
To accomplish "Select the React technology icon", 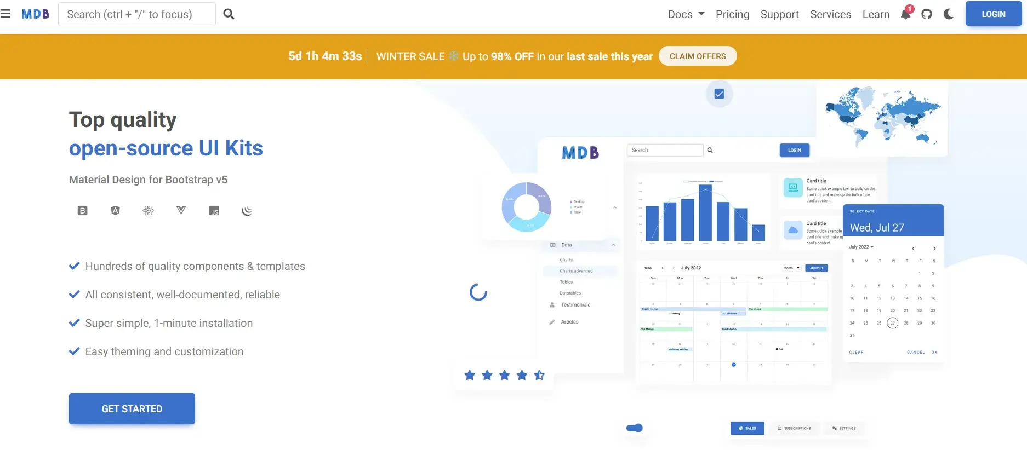I will pyautogui.click(x=148, y=211).
